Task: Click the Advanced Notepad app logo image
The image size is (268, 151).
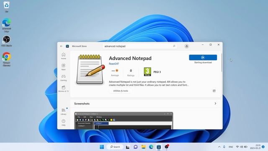Action: pyautogui.click(x=90, y=69)
